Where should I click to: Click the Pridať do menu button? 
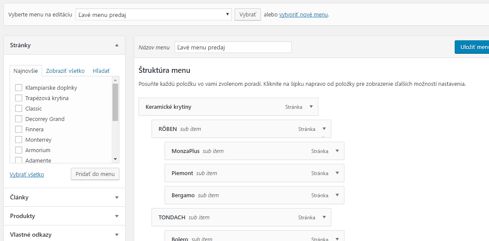point(95,174)
